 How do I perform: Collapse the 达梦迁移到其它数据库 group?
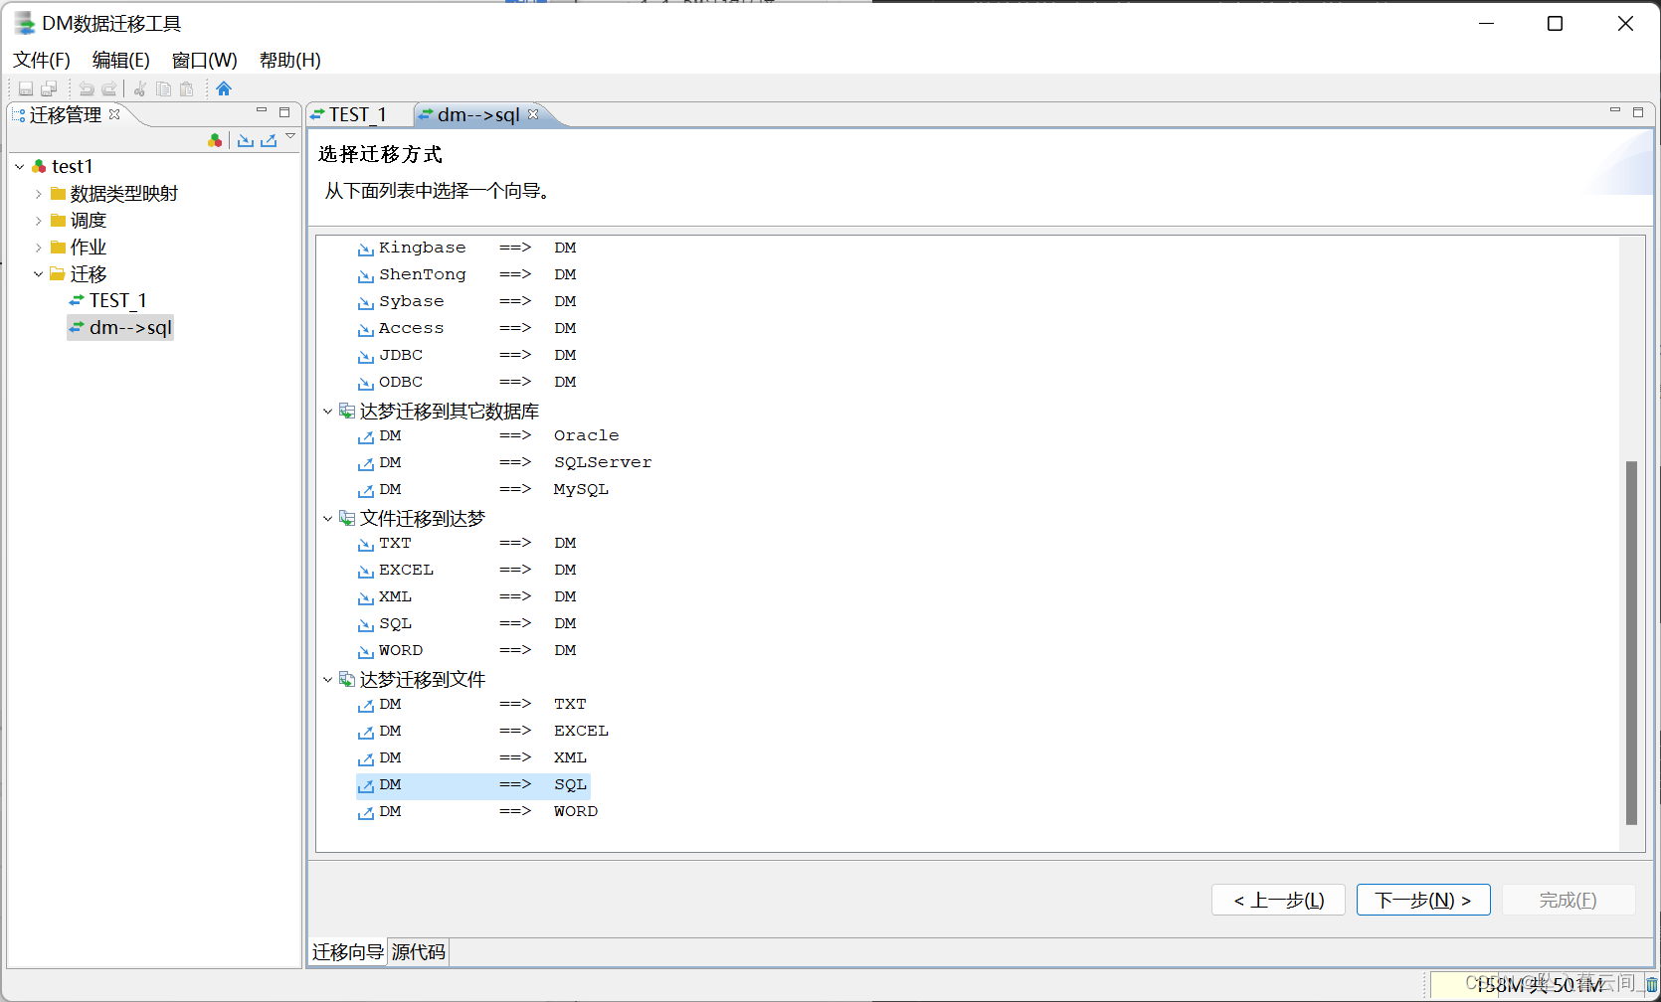(x=327, y=412)
